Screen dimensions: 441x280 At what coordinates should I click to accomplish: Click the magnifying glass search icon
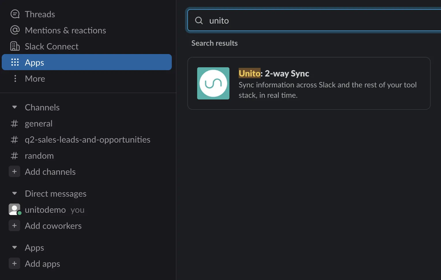click(x=199, y=20)
